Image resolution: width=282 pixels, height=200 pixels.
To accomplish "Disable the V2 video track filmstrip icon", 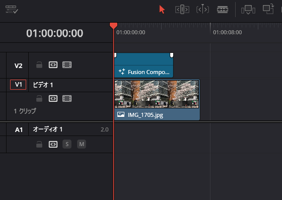I will coord(67,65).
